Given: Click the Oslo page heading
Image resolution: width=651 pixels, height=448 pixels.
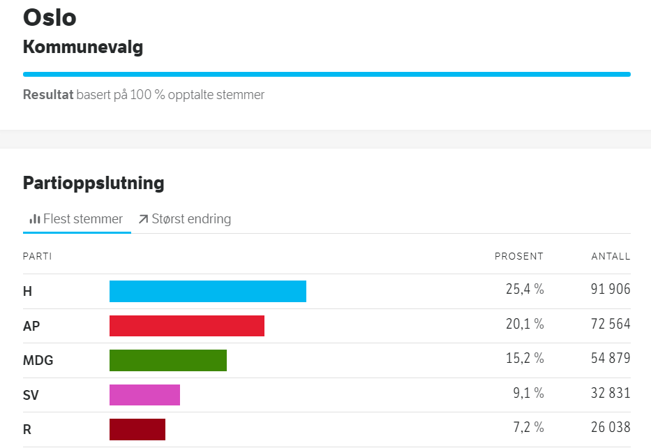Looking at the screenshot, I should coord(50,17).
